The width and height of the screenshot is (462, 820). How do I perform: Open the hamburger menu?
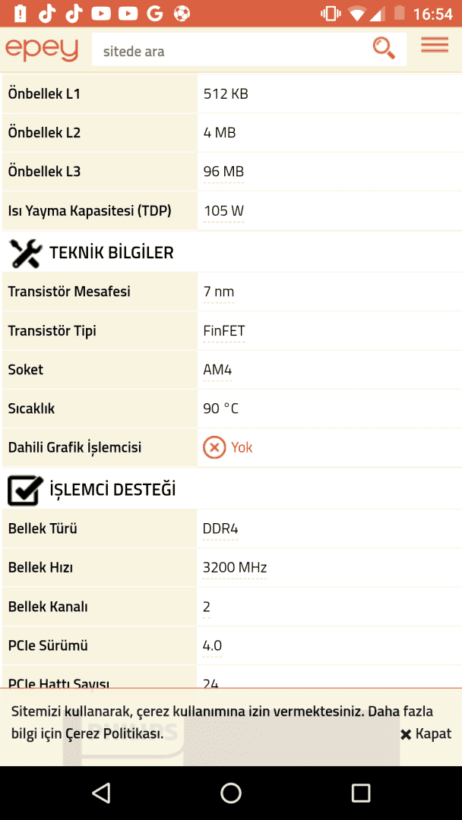click(434, 46)
